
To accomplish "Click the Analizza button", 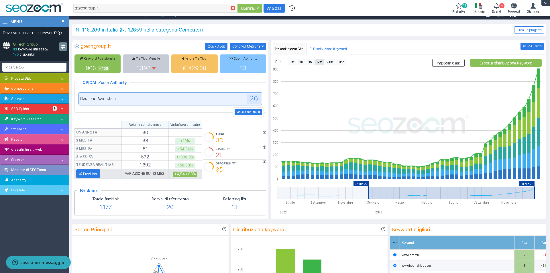I will (x=274, y=8).
